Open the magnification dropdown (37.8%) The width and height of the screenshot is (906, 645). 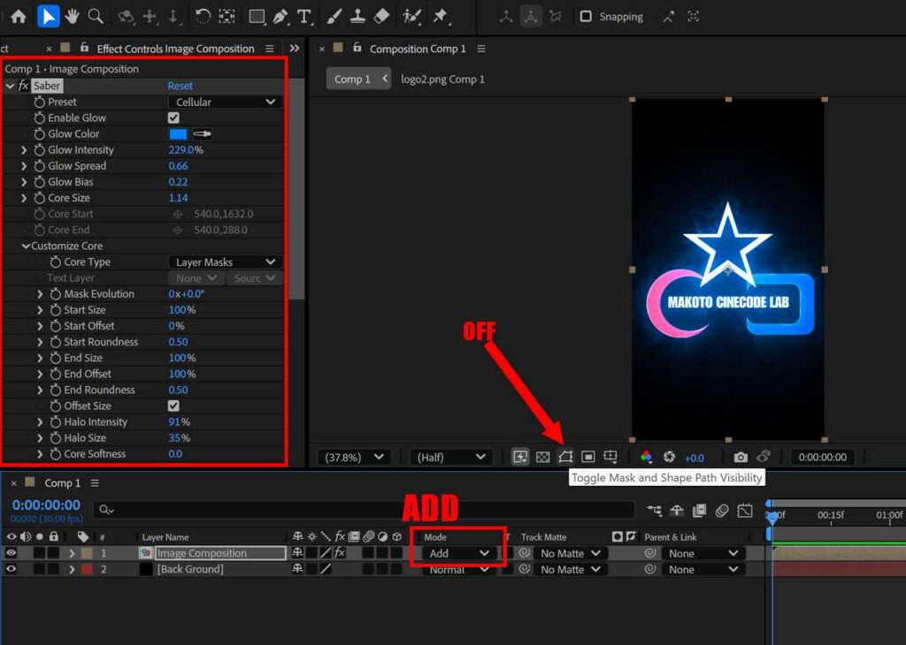click(x=354, y=457)
